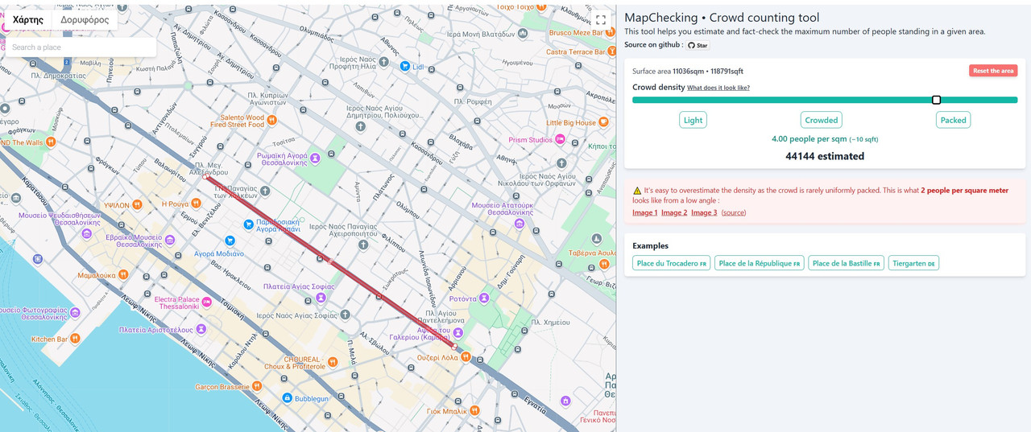Select CHOUREAL Choux & Profiterole marker
The image size is (1031, 432).
pyautogui.click(x=332, y=362)
